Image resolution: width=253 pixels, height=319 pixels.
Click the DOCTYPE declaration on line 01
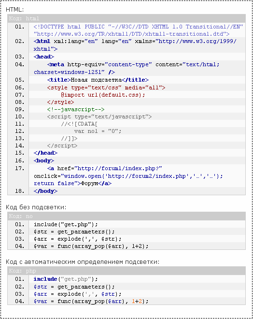pos(139,30)
